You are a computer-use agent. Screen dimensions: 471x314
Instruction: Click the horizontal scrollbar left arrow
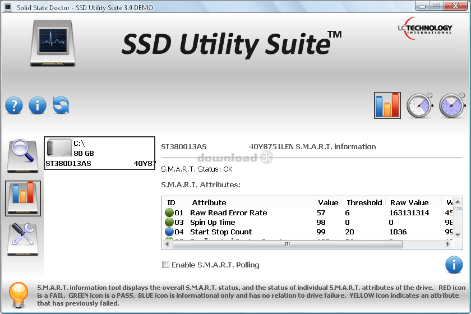167,244
